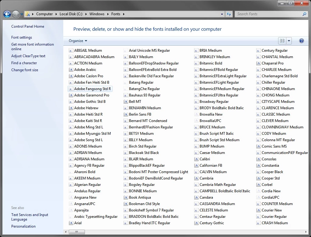This screenshot has height=237, width=311.
Task: Select the Californian FB font icon
Action: point(196,166)
